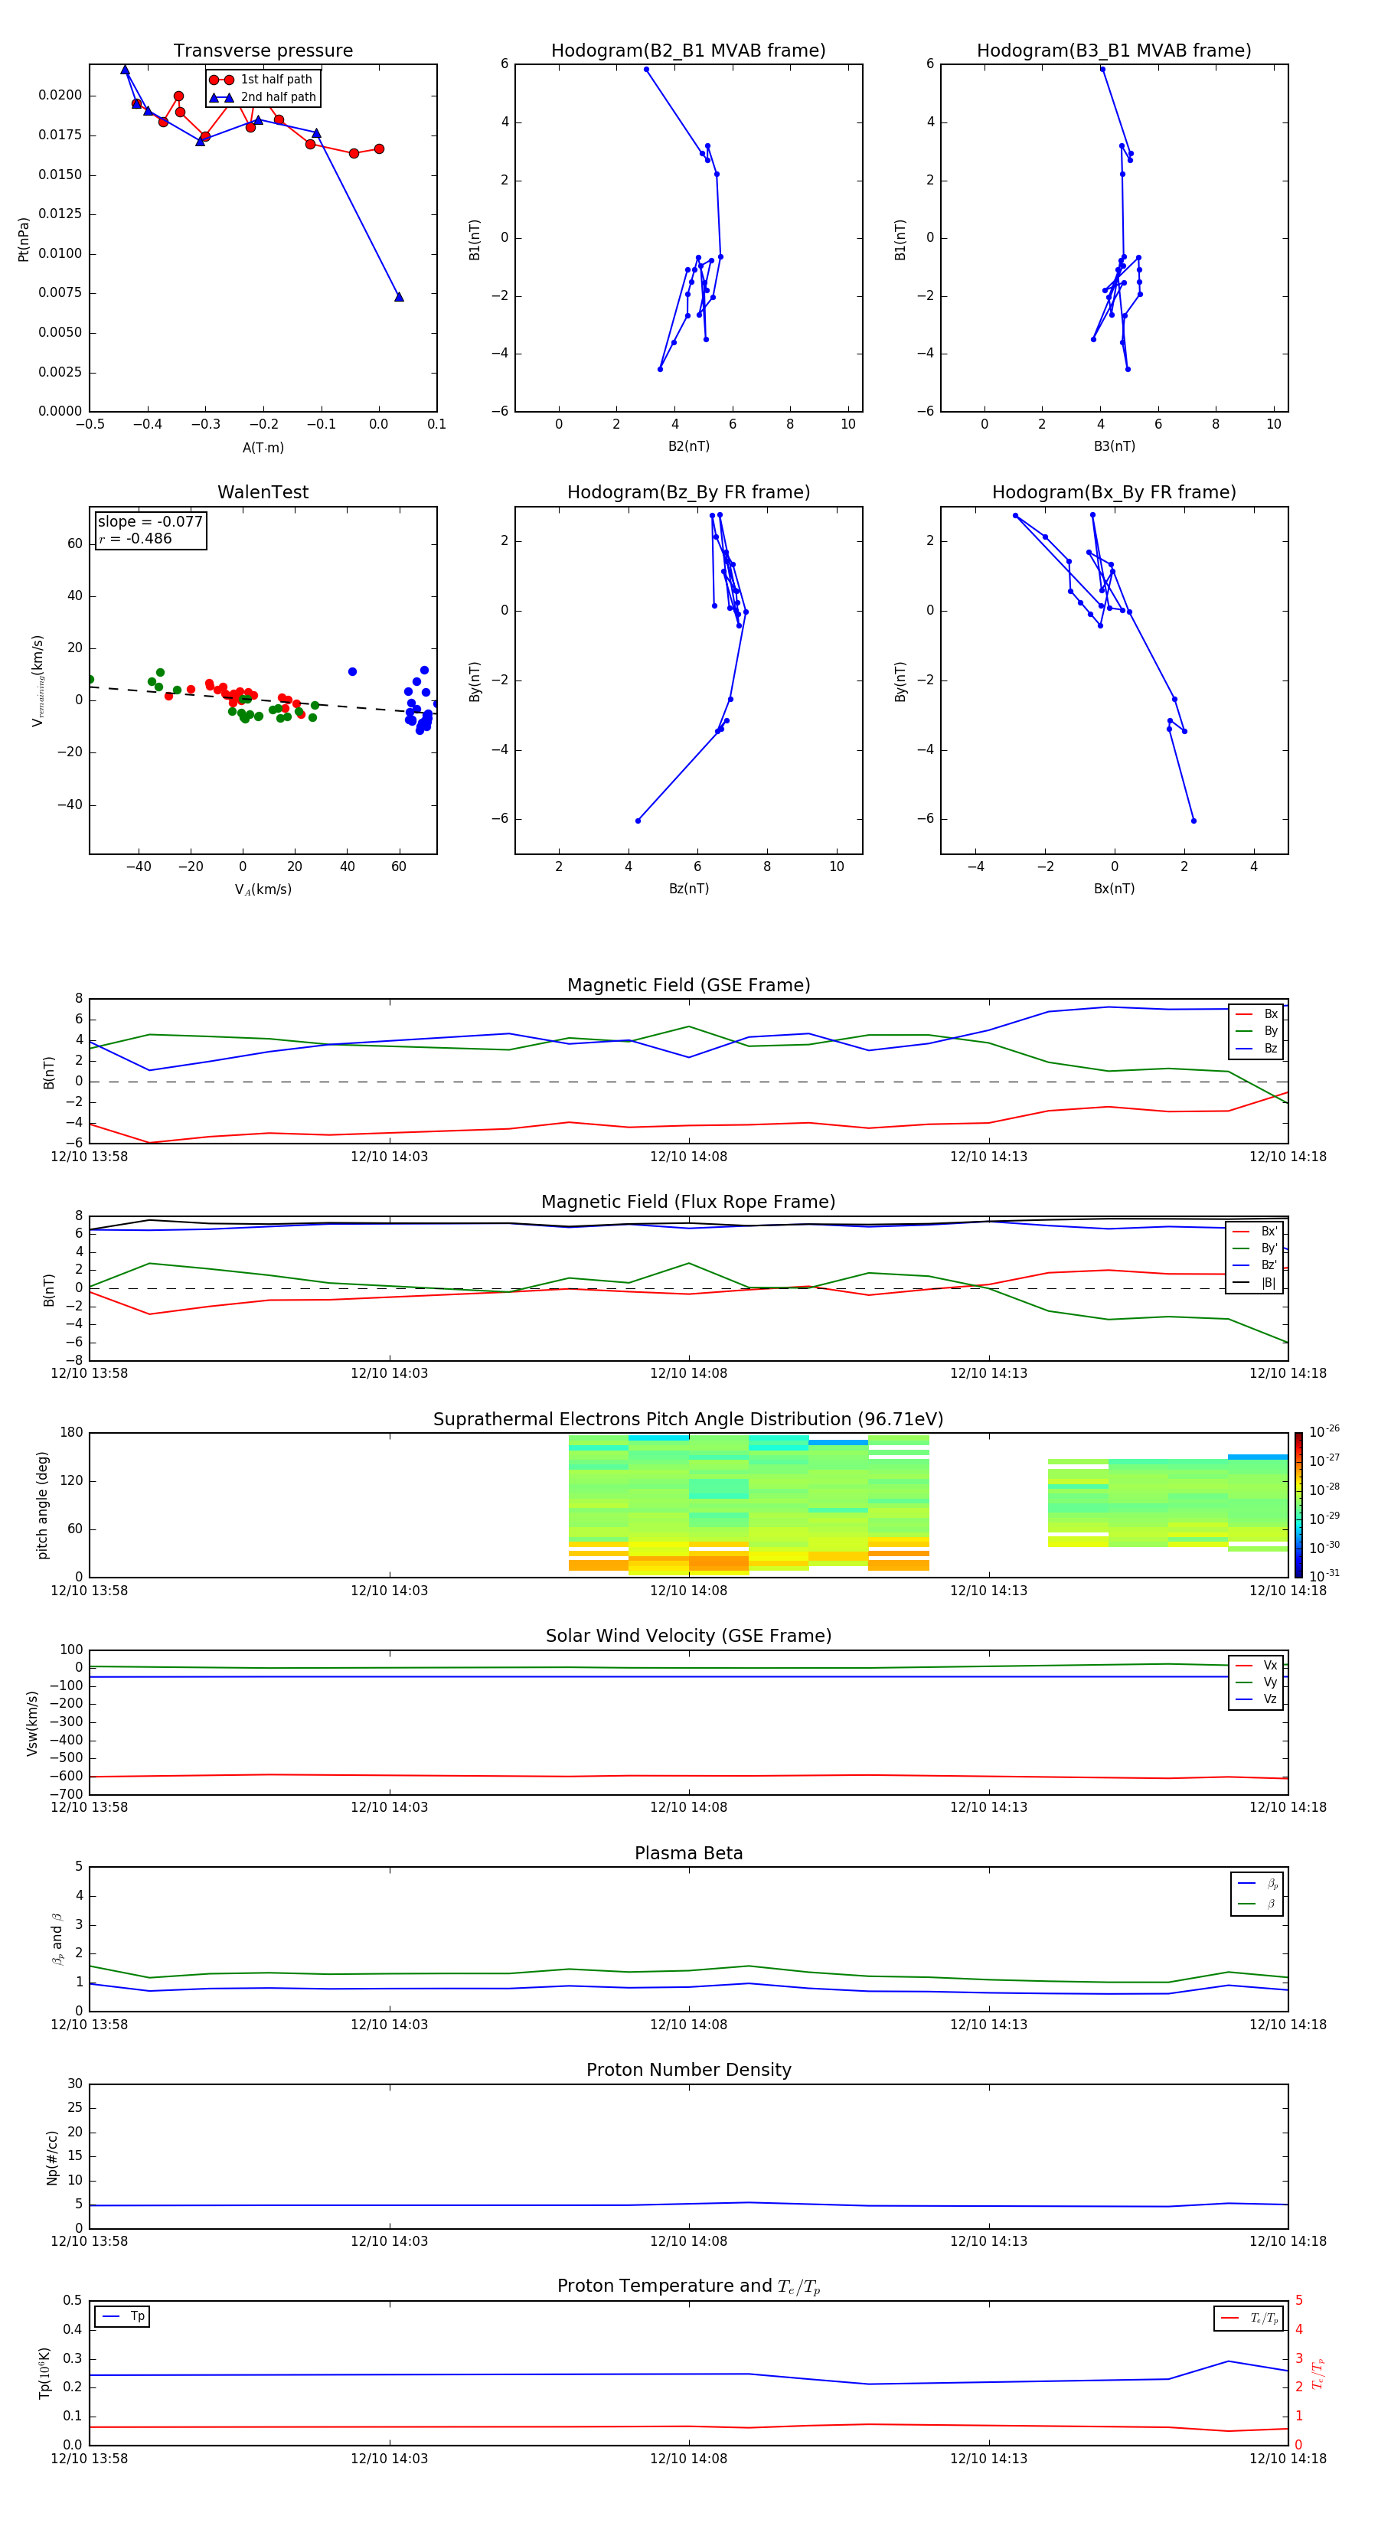The height and width of the screenshot is (2526, 1378).
Task: Click the "Magnetic Field (GSE Frame)" title
Action: (x=688, y=985)
